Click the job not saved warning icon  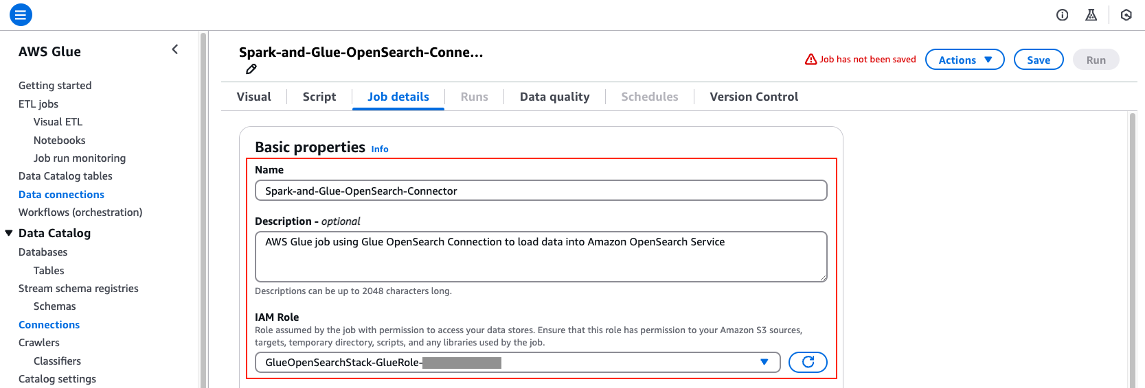pyautogui.click(x=811, y=60)
